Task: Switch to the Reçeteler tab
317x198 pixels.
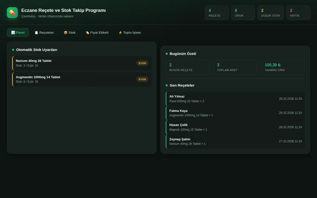Action: (x=44, y=32)
